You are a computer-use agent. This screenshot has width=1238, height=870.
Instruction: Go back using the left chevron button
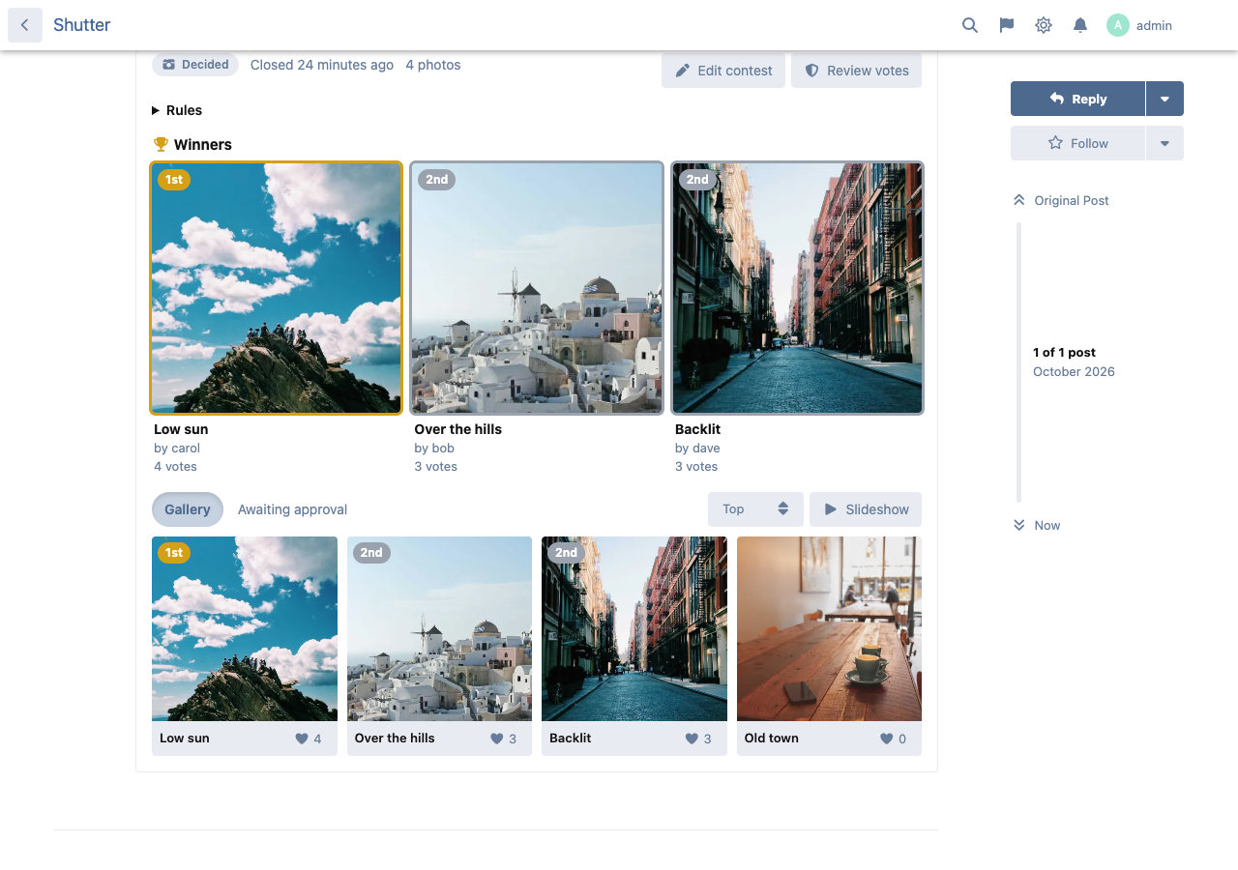[25, 25]
